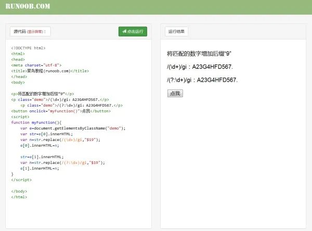Click result line /(?:\d+)/gi : A23G4HFD567.

pos(202,80)
